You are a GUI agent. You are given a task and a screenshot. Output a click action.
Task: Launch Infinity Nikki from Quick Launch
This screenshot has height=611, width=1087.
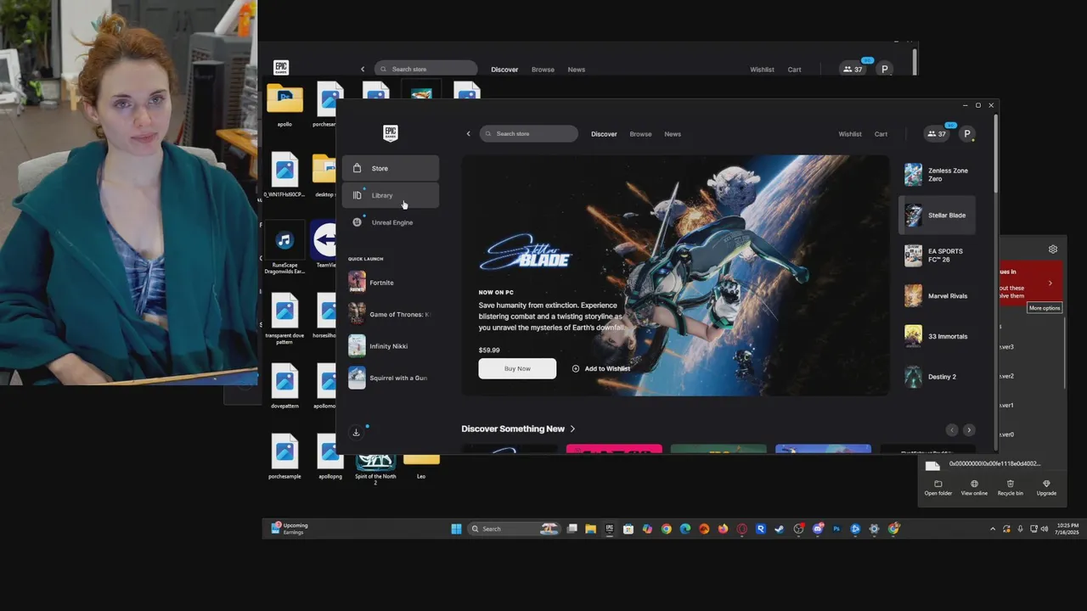pos(391,346)
